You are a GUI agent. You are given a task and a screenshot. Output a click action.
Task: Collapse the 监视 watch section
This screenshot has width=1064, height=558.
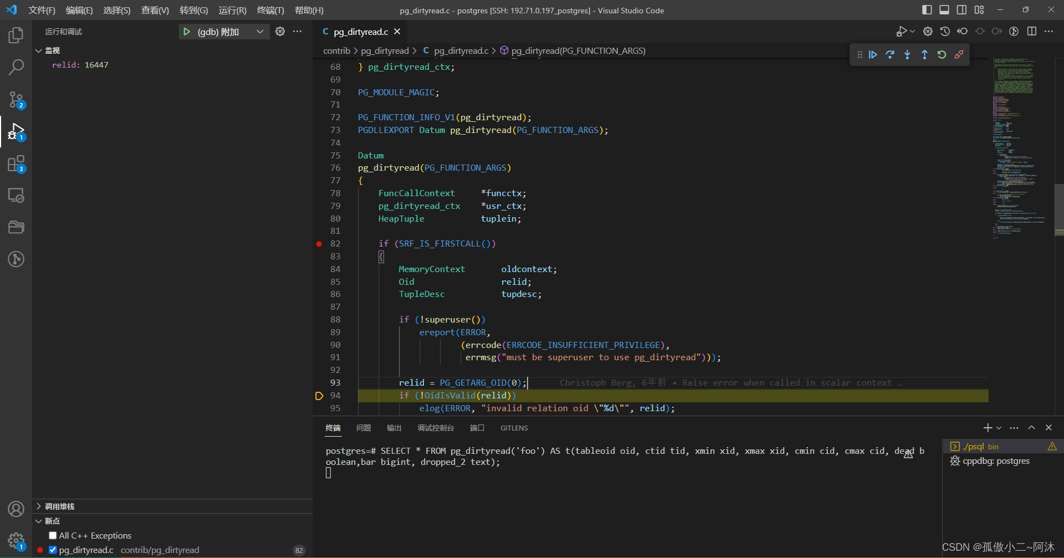tap(38, 50)
